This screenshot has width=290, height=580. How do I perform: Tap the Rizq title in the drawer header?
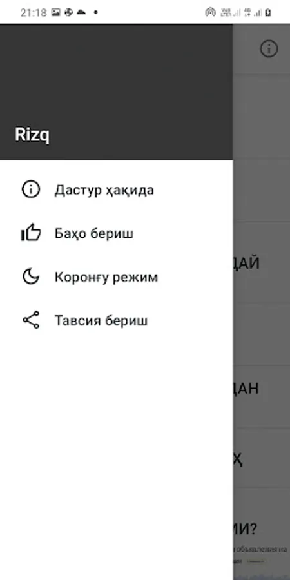click(32, 135)
